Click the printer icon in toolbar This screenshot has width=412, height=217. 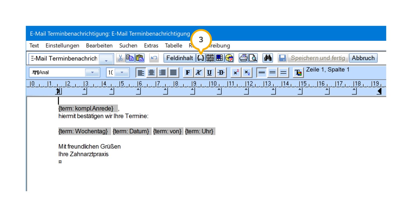pyautogui.click(x=243, y=58)
